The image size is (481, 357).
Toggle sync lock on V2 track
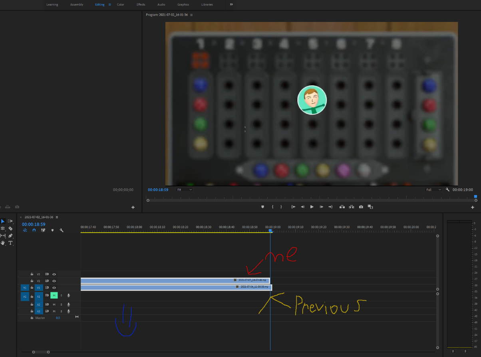coord(47,281)
